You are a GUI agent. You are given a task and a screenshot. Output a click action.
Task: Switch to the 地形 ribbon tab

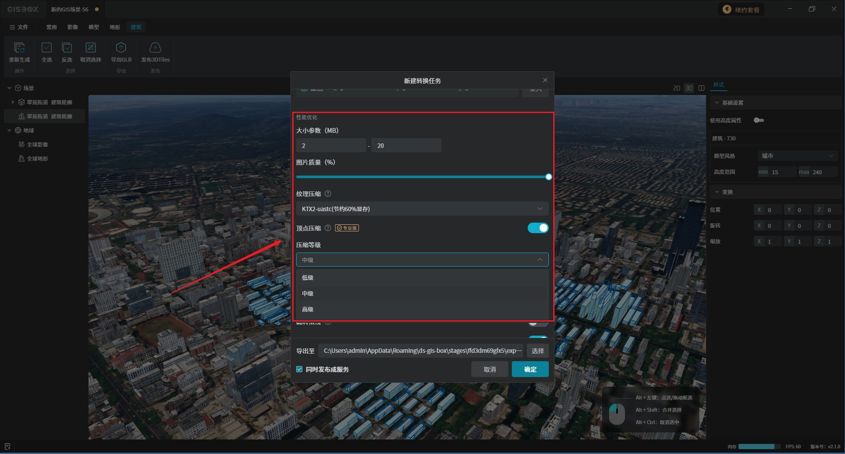115,27
